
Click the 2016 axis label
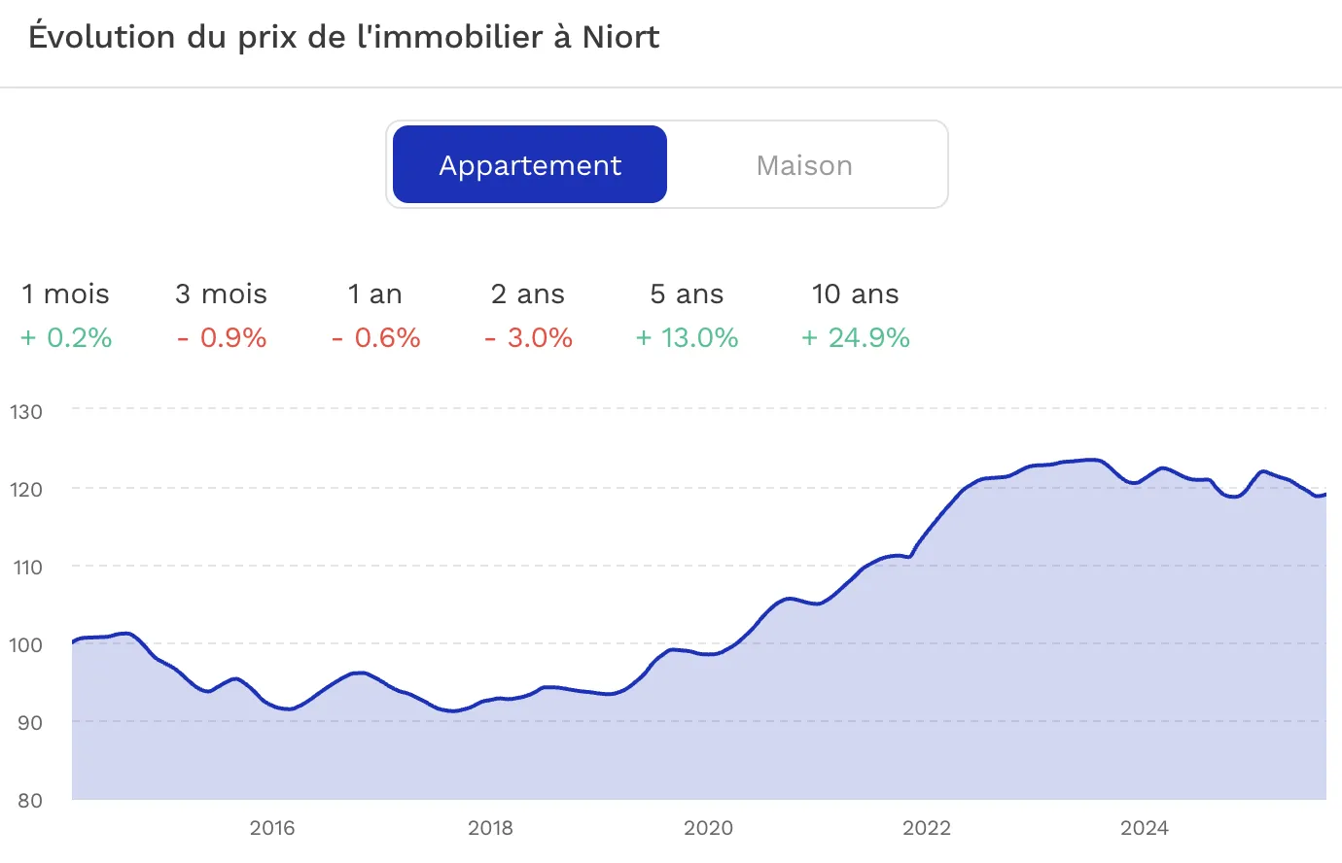[x=272, y=828]
